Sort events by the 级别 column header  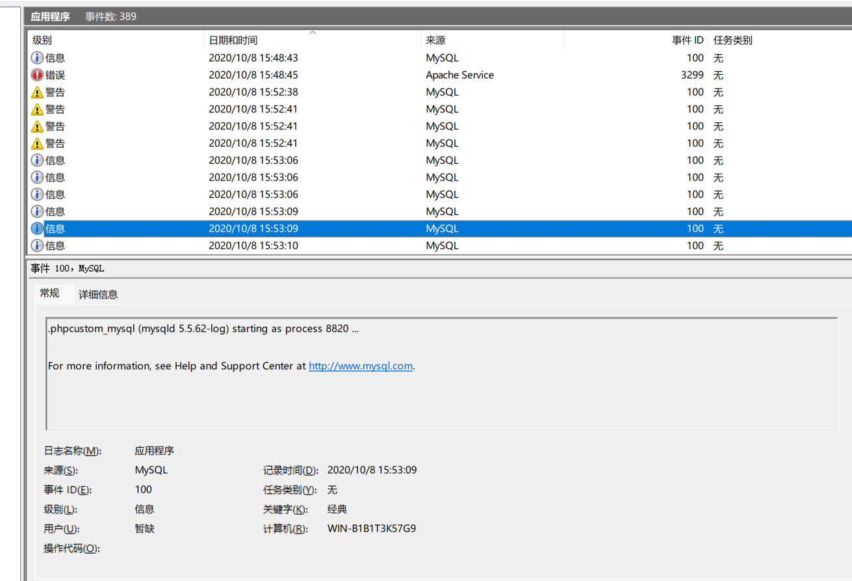pos(40,40)
